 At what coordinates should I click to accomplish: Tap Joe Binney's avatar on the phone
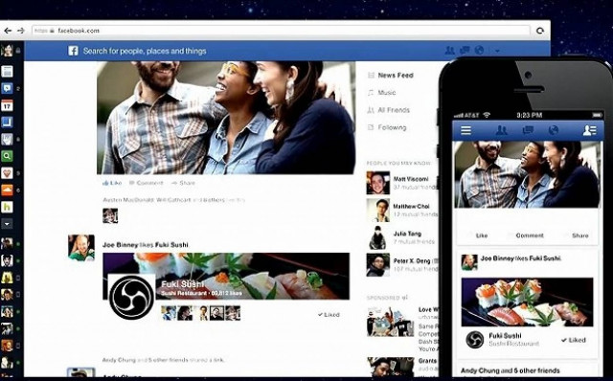point(469,262)
